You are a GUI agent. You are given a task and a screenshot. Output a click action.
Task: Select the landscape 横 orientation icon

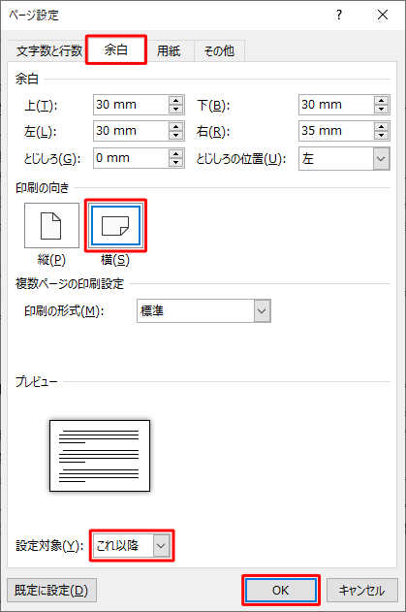(115, 225)
